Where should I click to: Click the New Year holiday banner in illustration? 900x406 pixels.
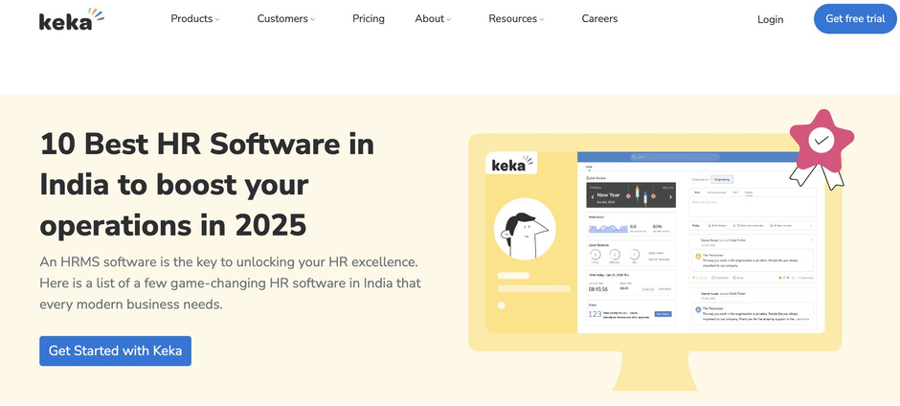point(631,195)
